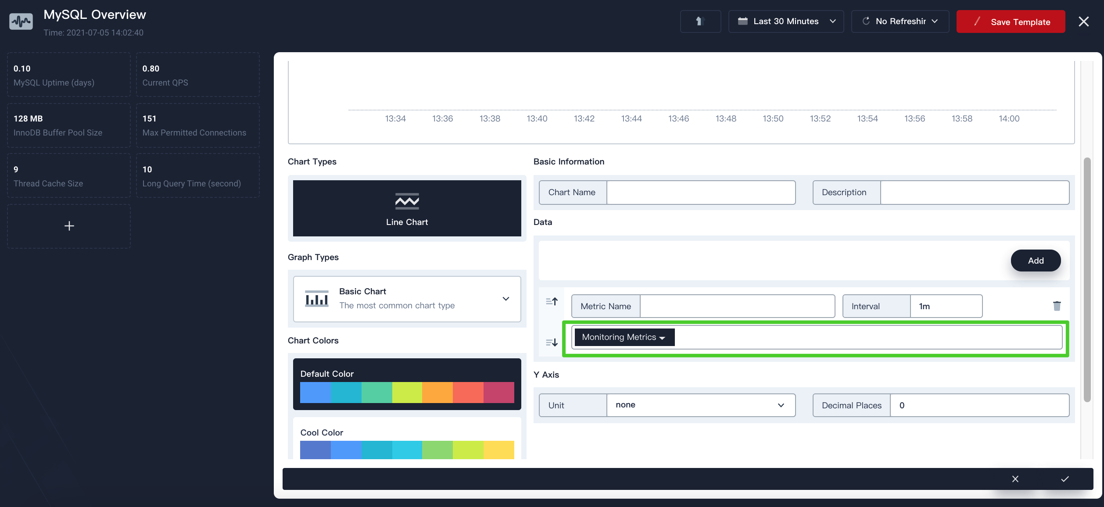Expand the Last 30 Minutes time range dropdown

(x=833, y=21)
